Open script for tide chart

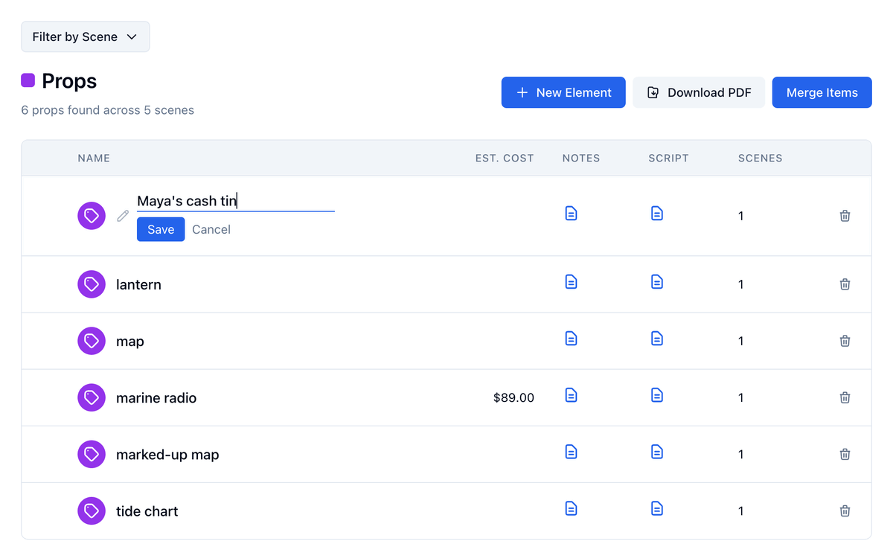pos(657,508)
